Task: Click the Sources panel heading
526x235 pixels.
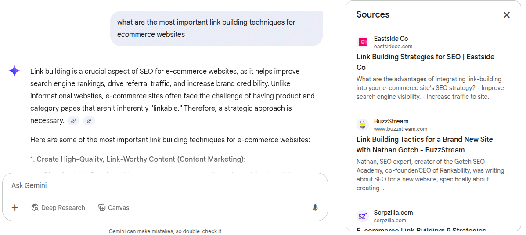Action: click(x=373, y=14)
